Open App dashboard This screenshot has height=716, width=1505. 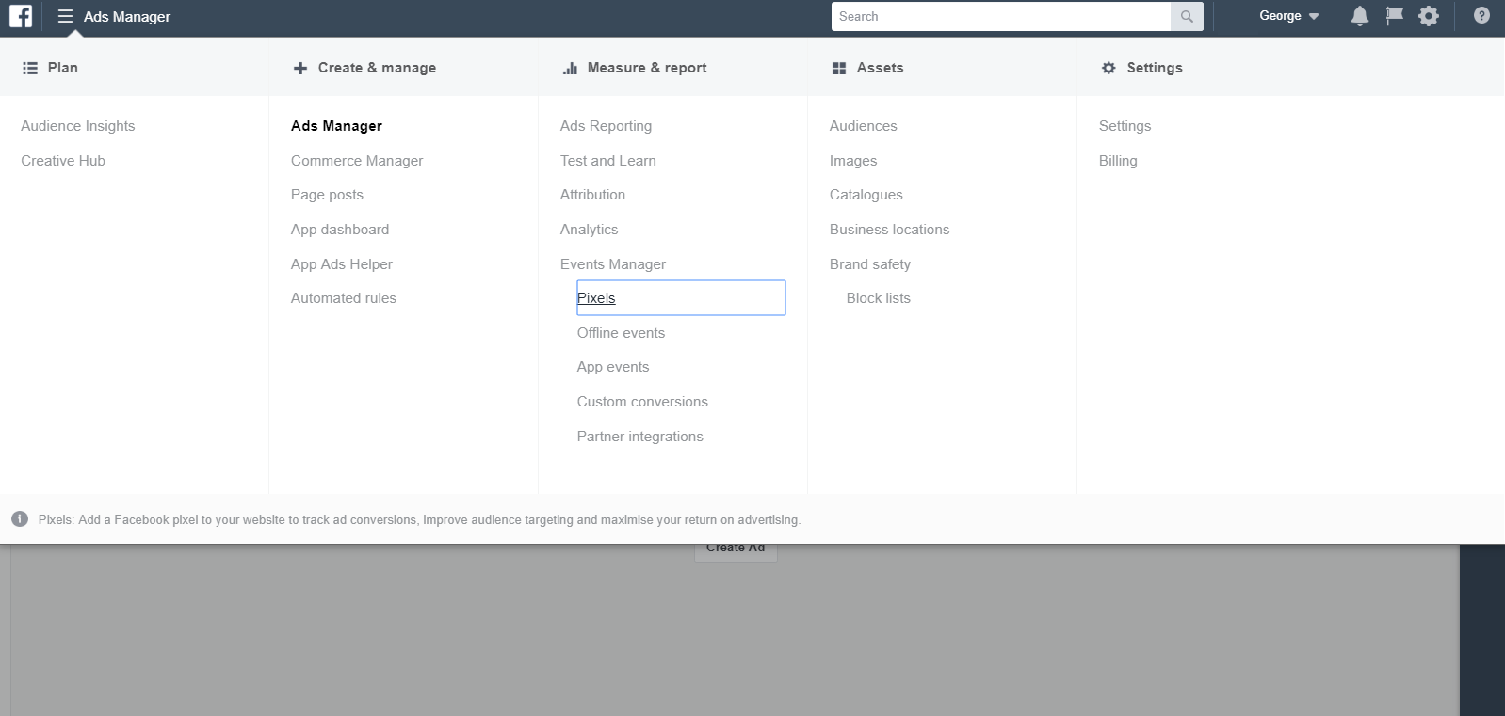tap(340, 230)
